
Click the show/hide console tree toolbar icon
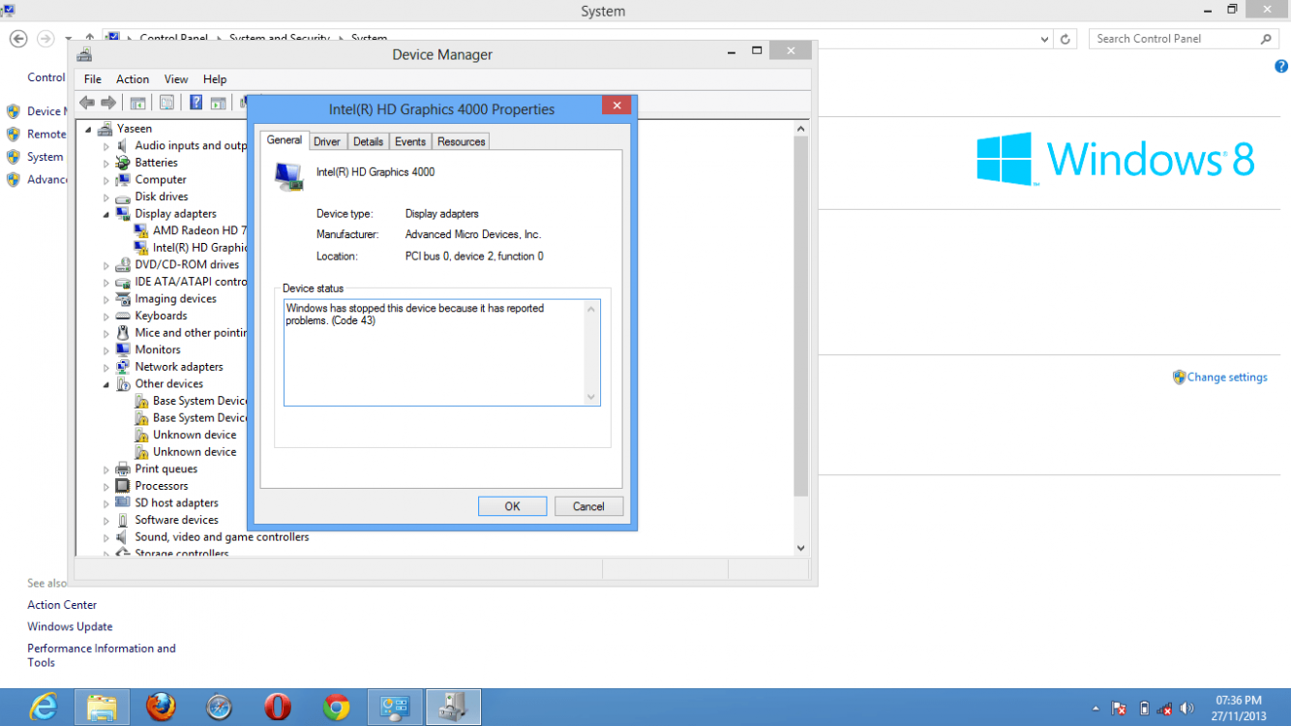tap(138, 103)
